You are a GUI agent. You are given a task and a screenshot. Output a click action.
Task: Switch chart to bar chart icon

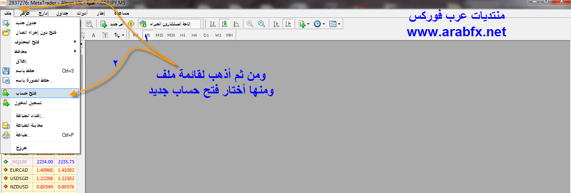click(x=213, y=24)
